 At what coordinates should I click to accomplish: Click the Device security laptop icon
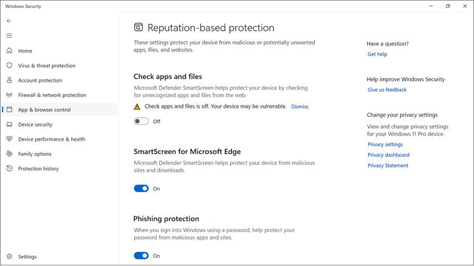pos(10,124)
